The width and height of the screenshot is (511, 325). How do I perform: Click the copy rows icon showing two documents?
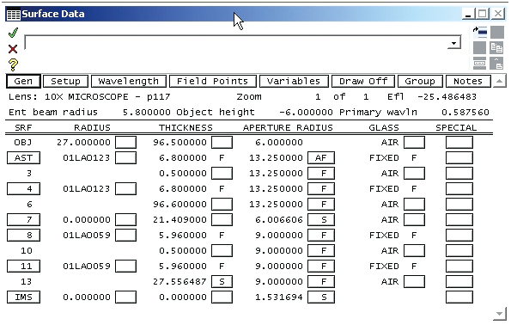pos(497,47)
